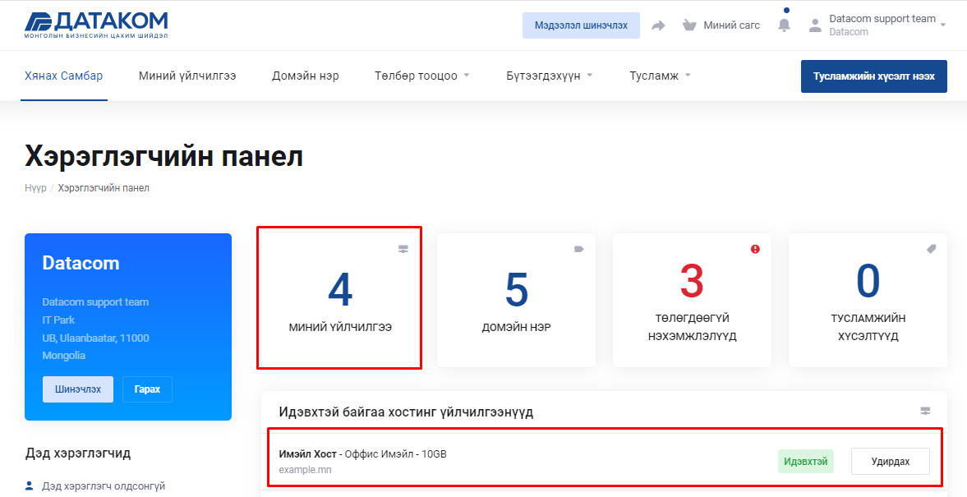
Task: Click the Нүүр breadcrumb link
Action: (x=36, y=188)
